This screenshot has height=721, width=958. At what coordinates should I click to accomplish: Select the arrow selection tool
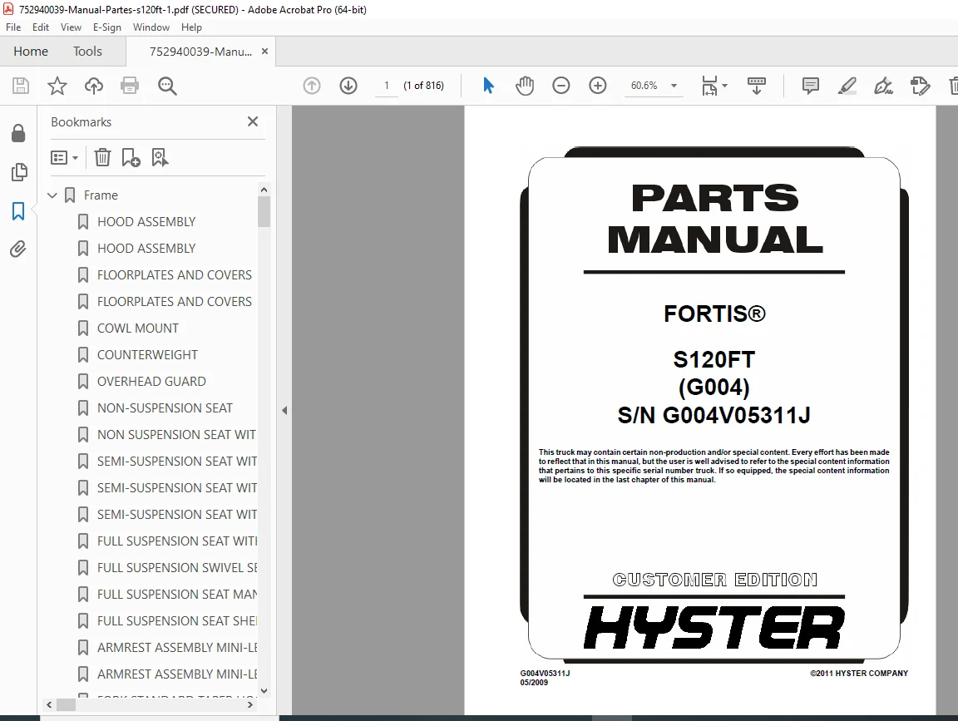click(x=488, y=86)
